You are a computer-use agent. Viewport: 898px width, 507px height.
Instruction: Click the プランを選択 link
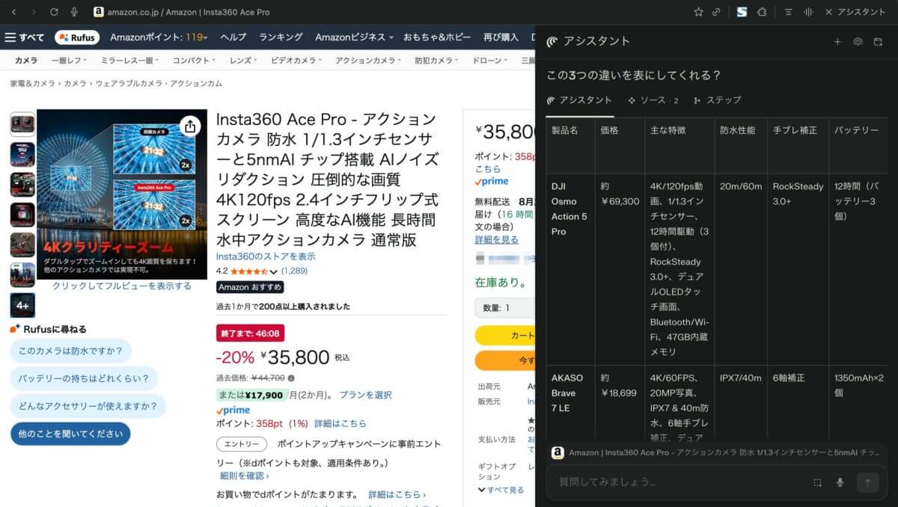(365, 395)
